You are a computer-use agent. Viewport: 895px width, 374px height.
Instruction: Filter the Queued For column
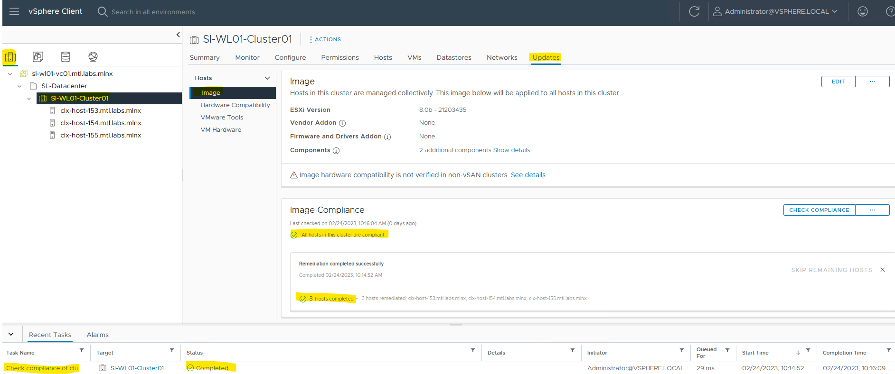727,350
